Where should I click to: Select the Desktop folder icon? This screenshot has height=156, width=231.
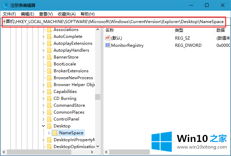click(49, 126)
